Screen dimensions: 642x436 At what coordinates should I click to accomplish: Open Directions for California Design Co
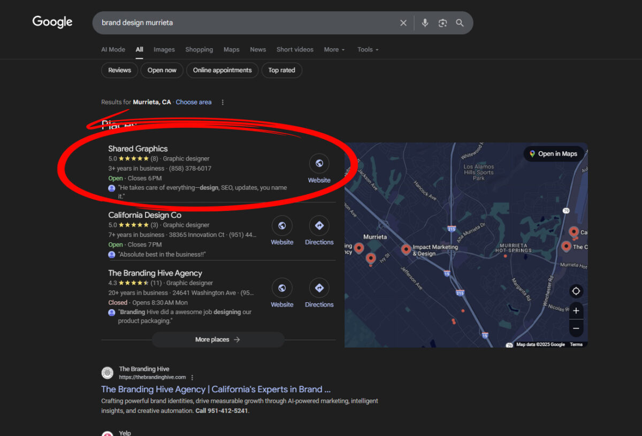(319, 226)
